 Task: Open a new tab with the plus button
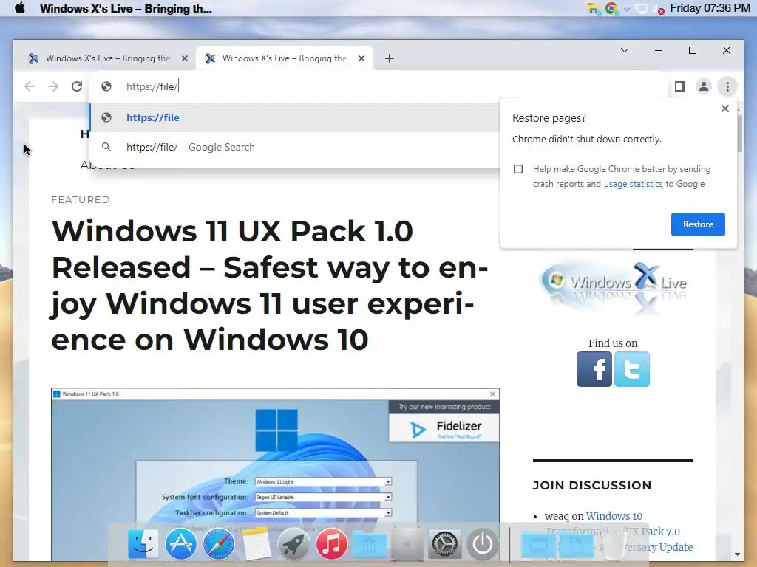tap(389, 58)
